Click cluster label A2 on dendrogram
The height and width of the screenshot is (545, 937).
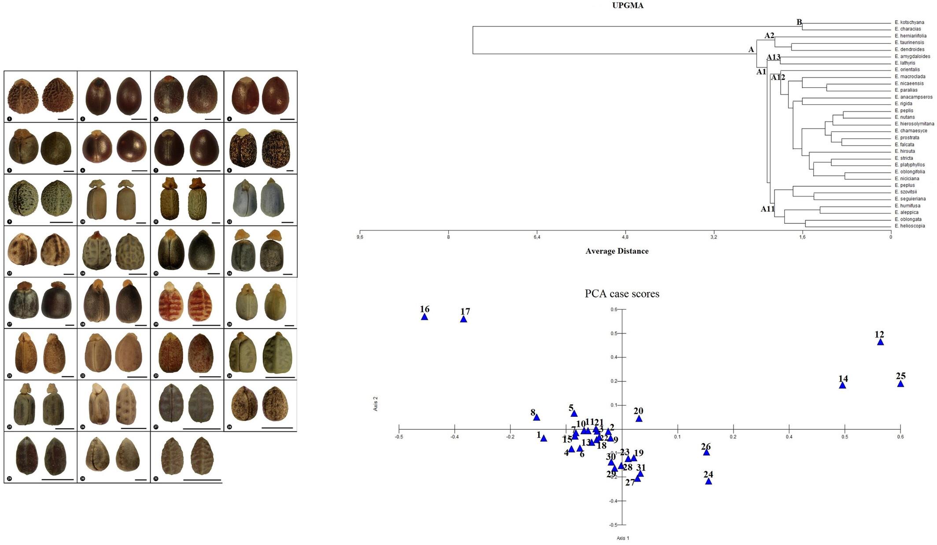tap(769, 36)
